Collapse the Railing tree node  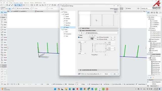[x=61, y=12]
